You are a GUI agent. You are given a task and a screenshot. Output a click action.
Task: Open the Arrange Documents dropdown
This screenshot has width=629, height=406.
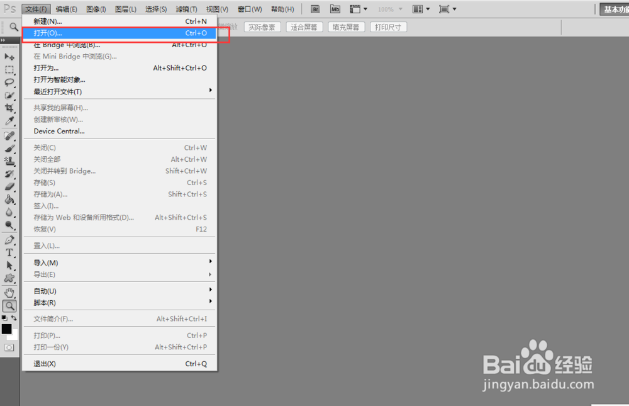(x=421, y=9)
